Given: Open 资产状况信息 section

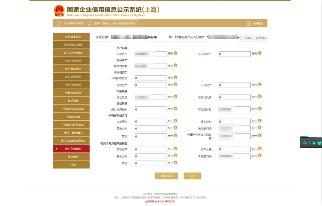Looking at the screenshot, I should [x=72, y=69].
